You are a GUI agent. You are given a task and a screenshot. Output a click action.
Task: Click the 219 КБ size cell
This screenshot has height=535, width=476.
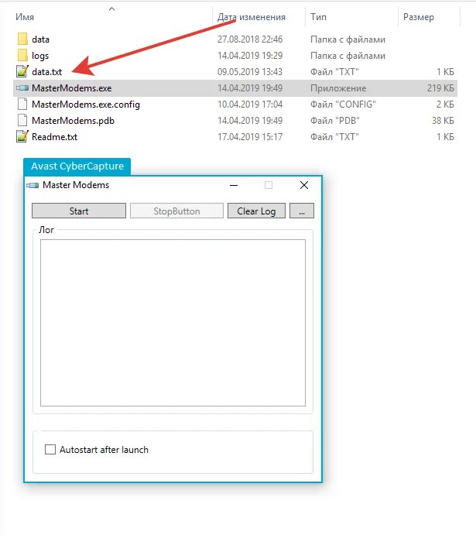(440, 88)
